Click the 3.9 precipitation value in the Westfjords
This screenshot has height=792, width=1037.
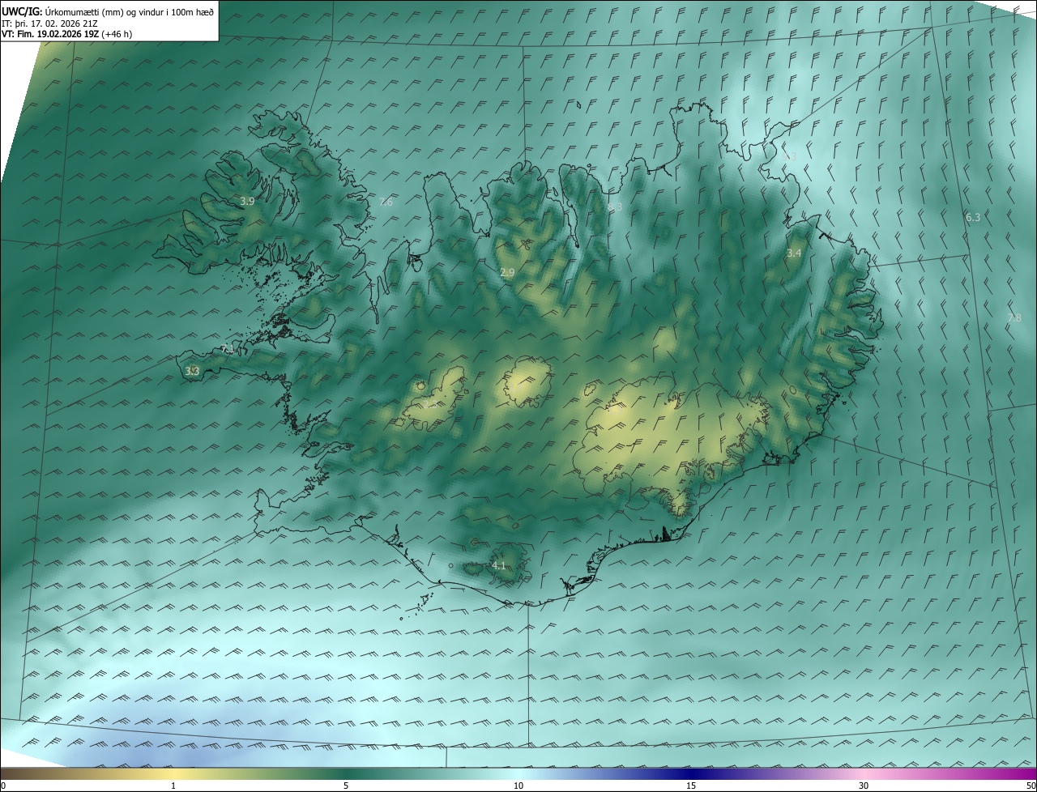coord(248,201)
